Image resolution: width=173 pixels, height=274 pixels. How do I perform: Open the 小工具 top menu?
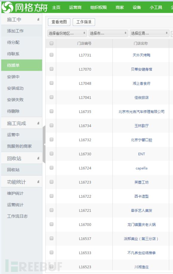(x=156, y=7)
